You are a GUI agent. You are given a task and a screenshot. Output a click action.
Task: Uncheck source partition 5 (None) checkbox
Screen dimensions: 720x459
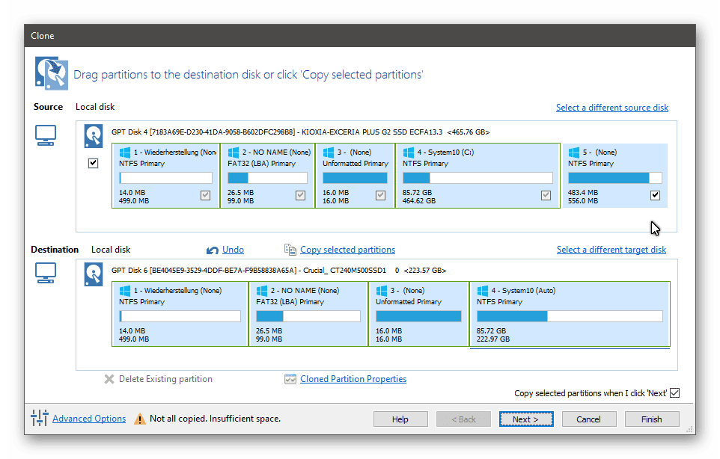coord(655,195)
